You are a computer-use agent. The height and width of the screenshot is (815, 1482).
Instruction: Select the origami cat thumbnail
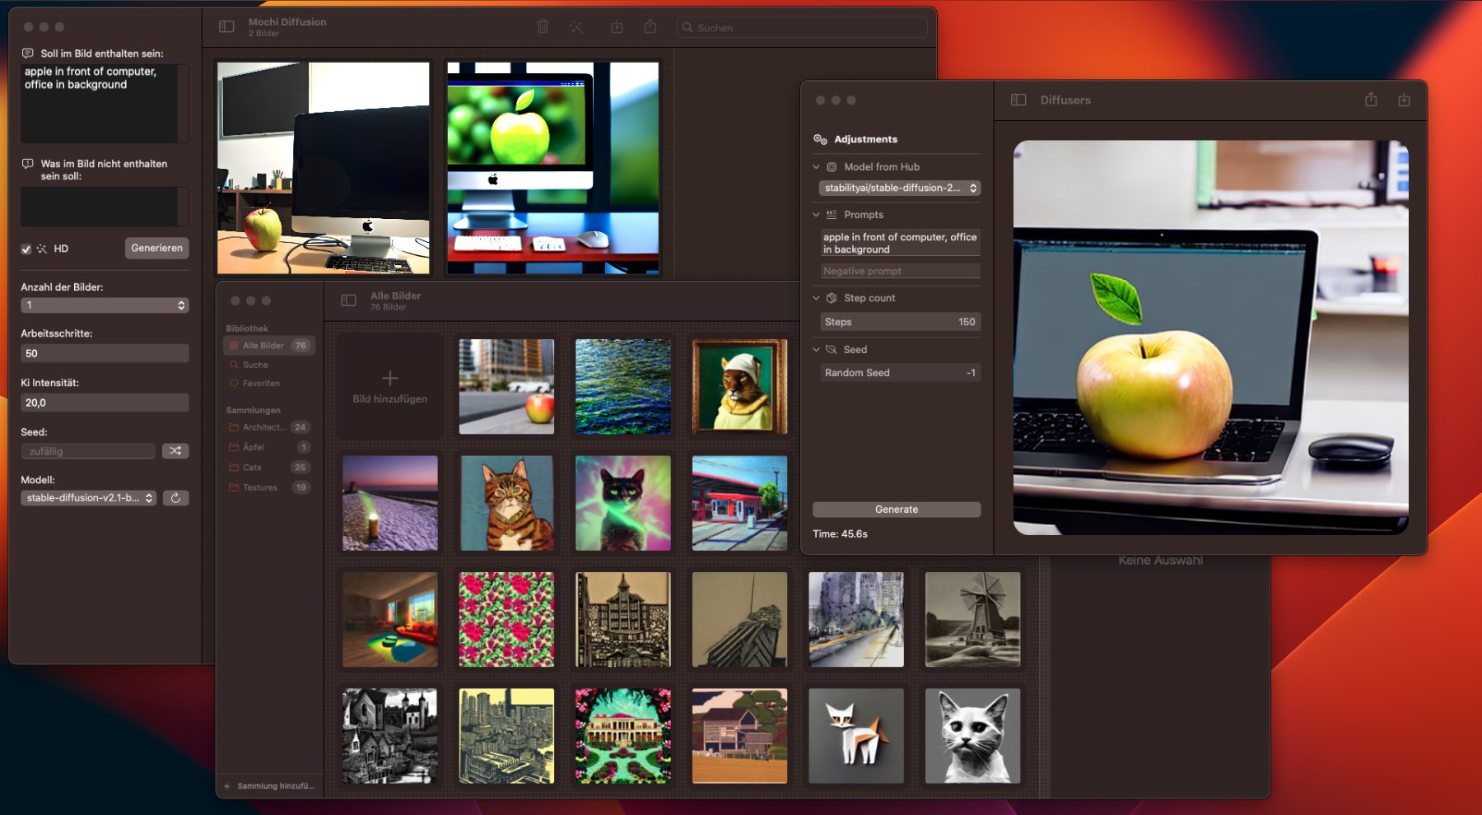[x=855, y=736]
